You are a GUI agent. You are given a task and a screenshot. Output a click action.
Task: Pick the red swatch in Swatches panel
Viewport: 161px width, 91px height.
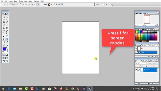point(136,31)
